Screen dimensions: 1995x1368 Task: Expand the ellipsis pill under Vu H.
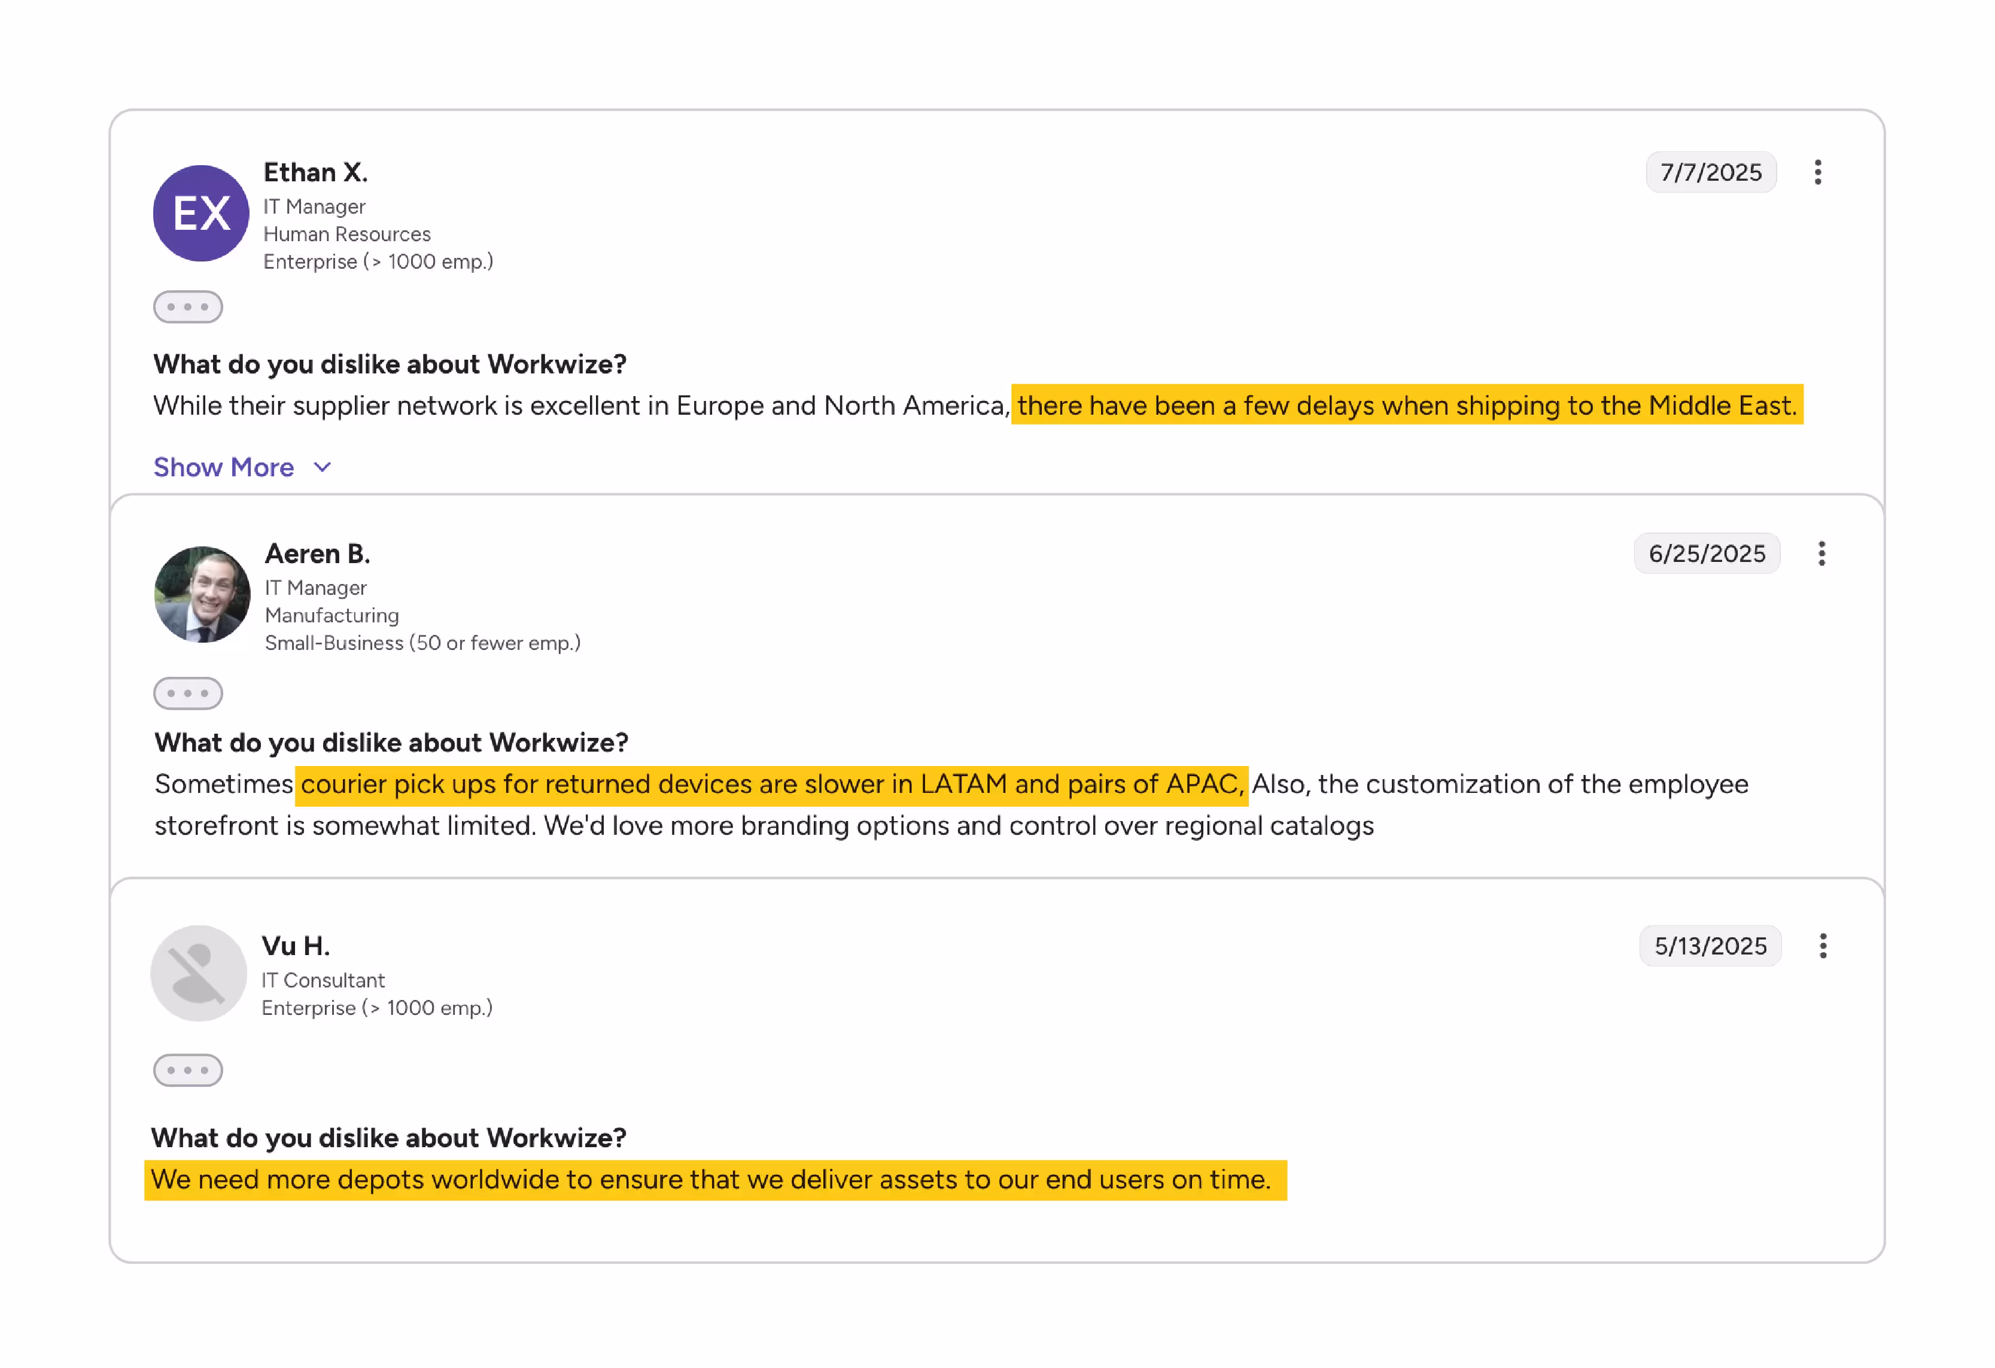click(x=188, y=1071)
